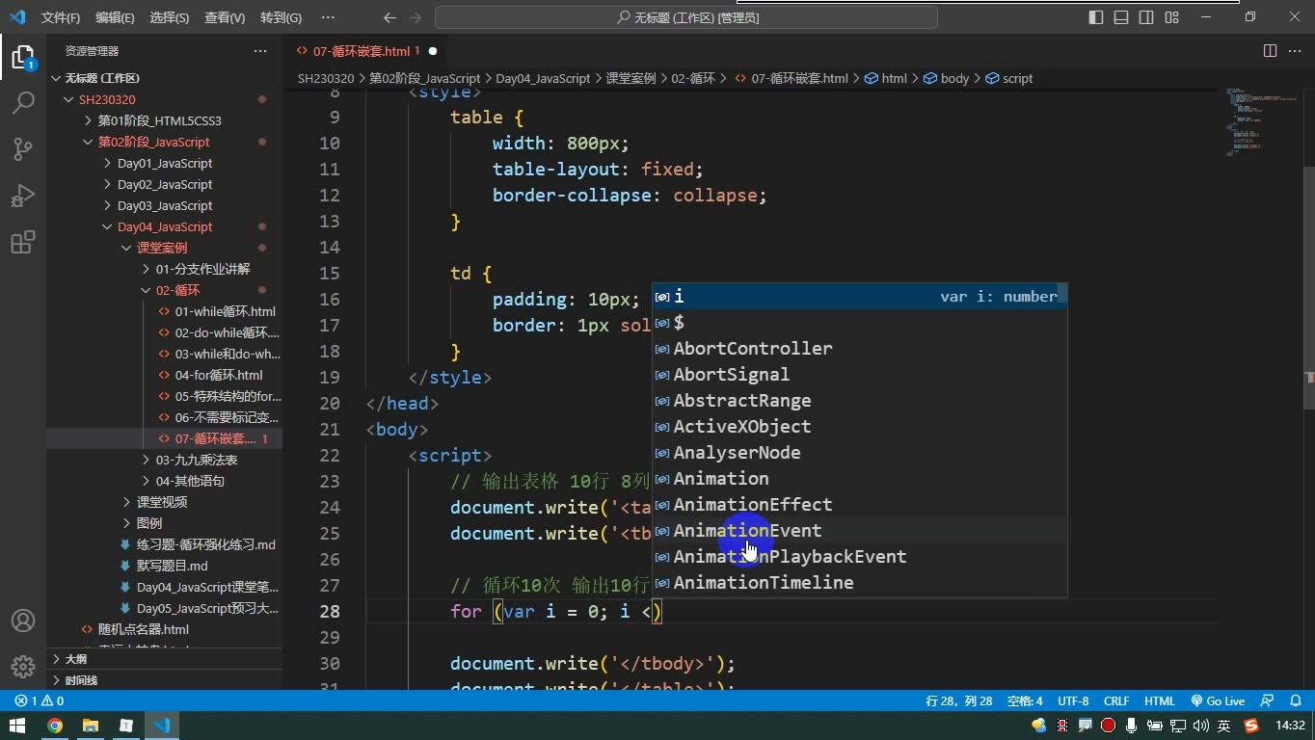
Task: Open Run and Debug view icon
Action: click(x=23, y=196)
